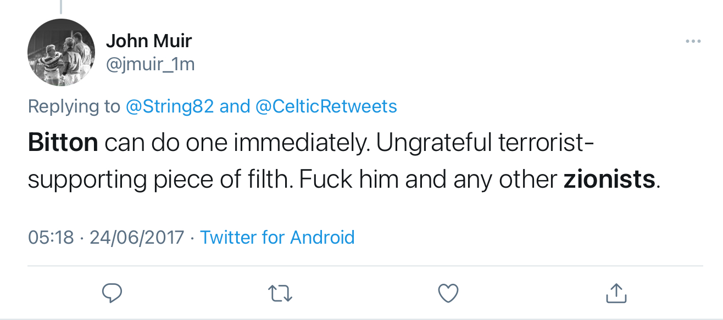Click the bold word Bitton

click(63, 143)
